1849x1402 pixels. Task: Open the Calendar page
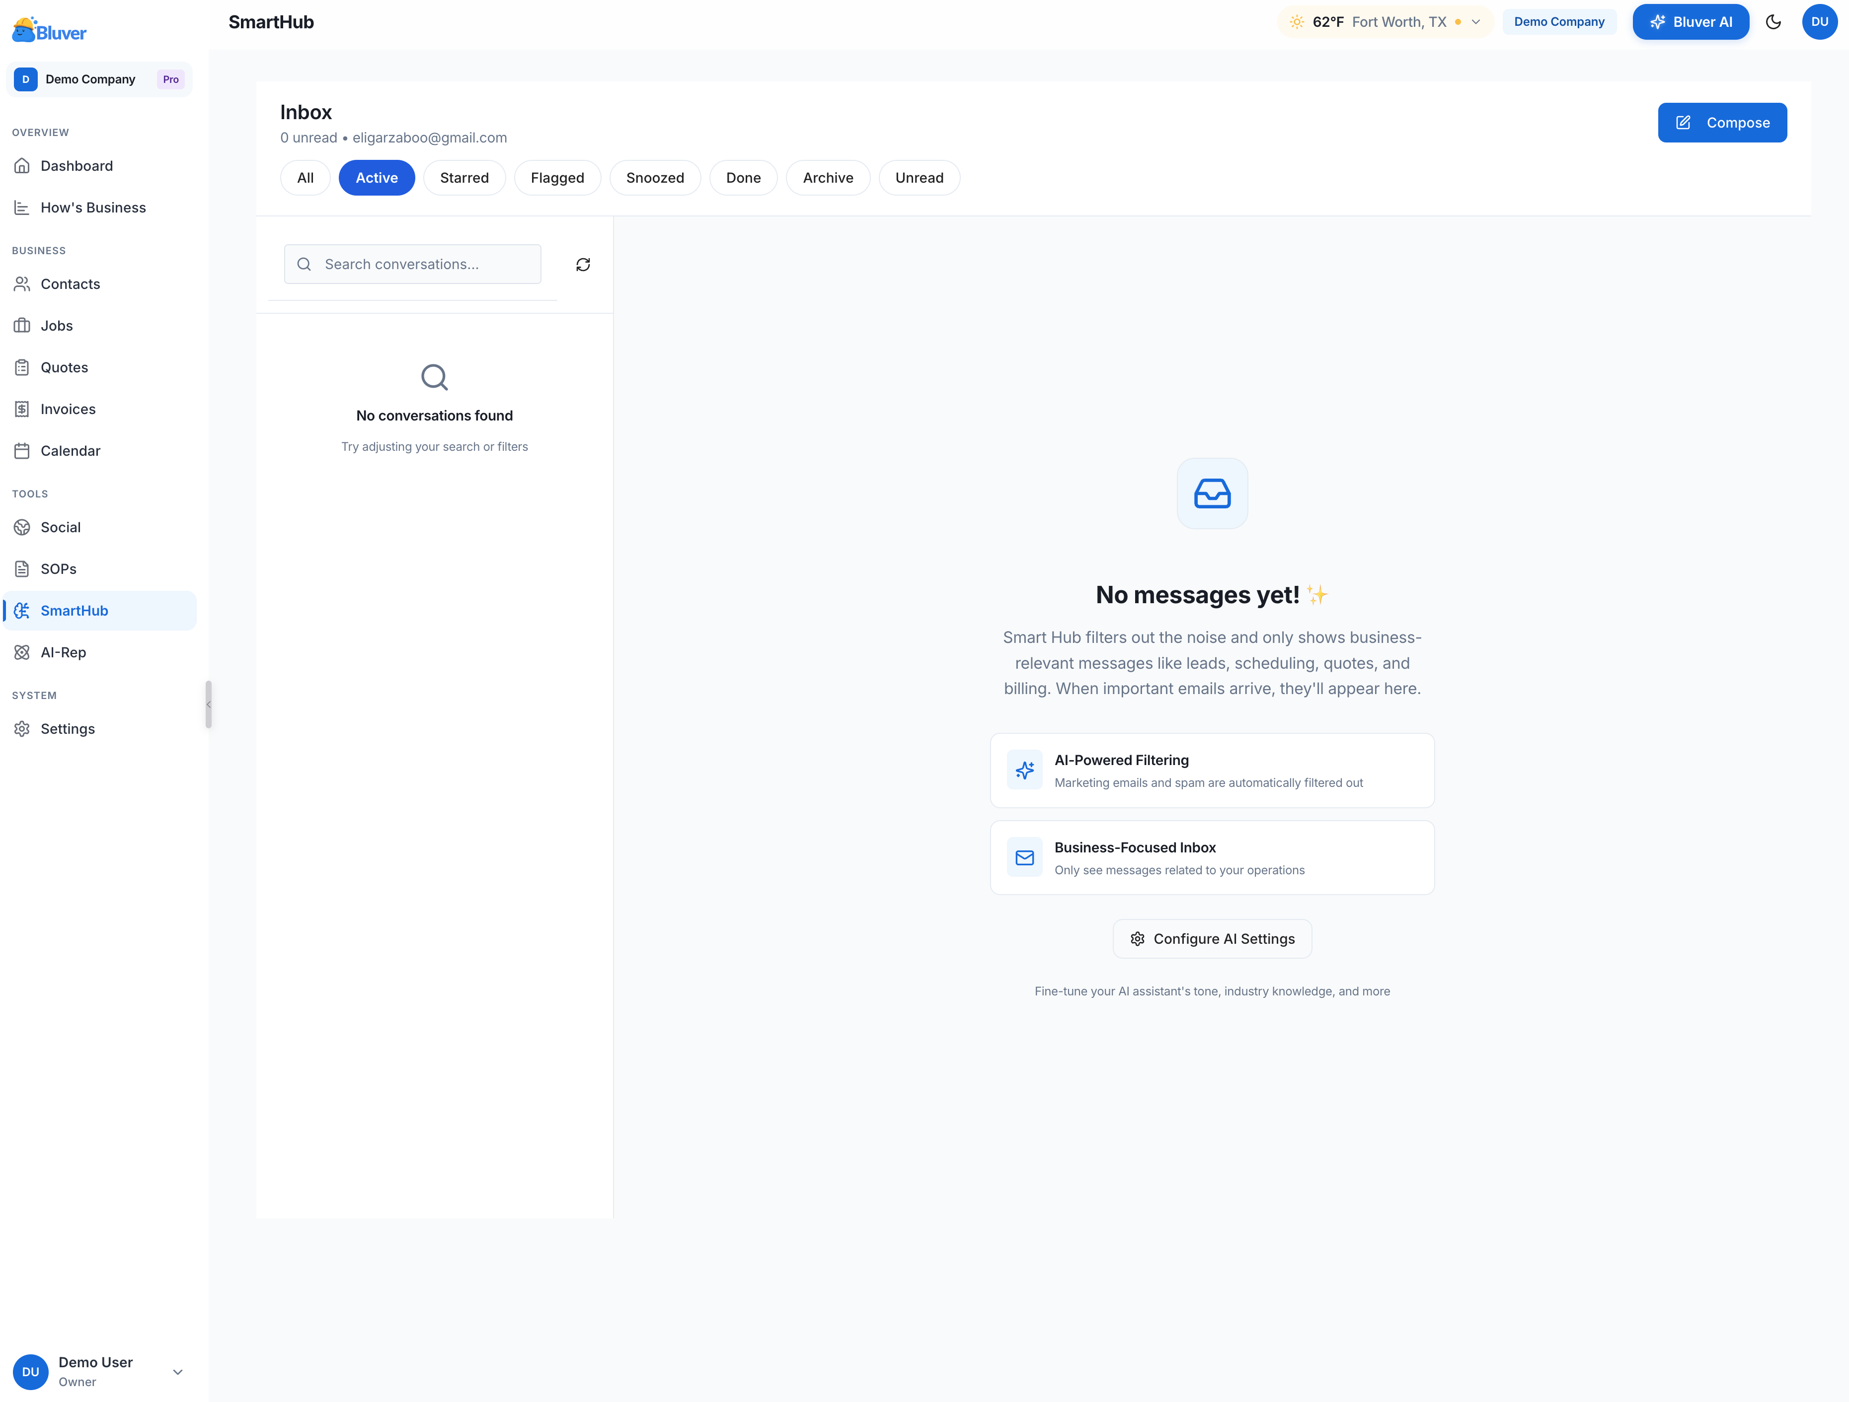coord(100,451)
